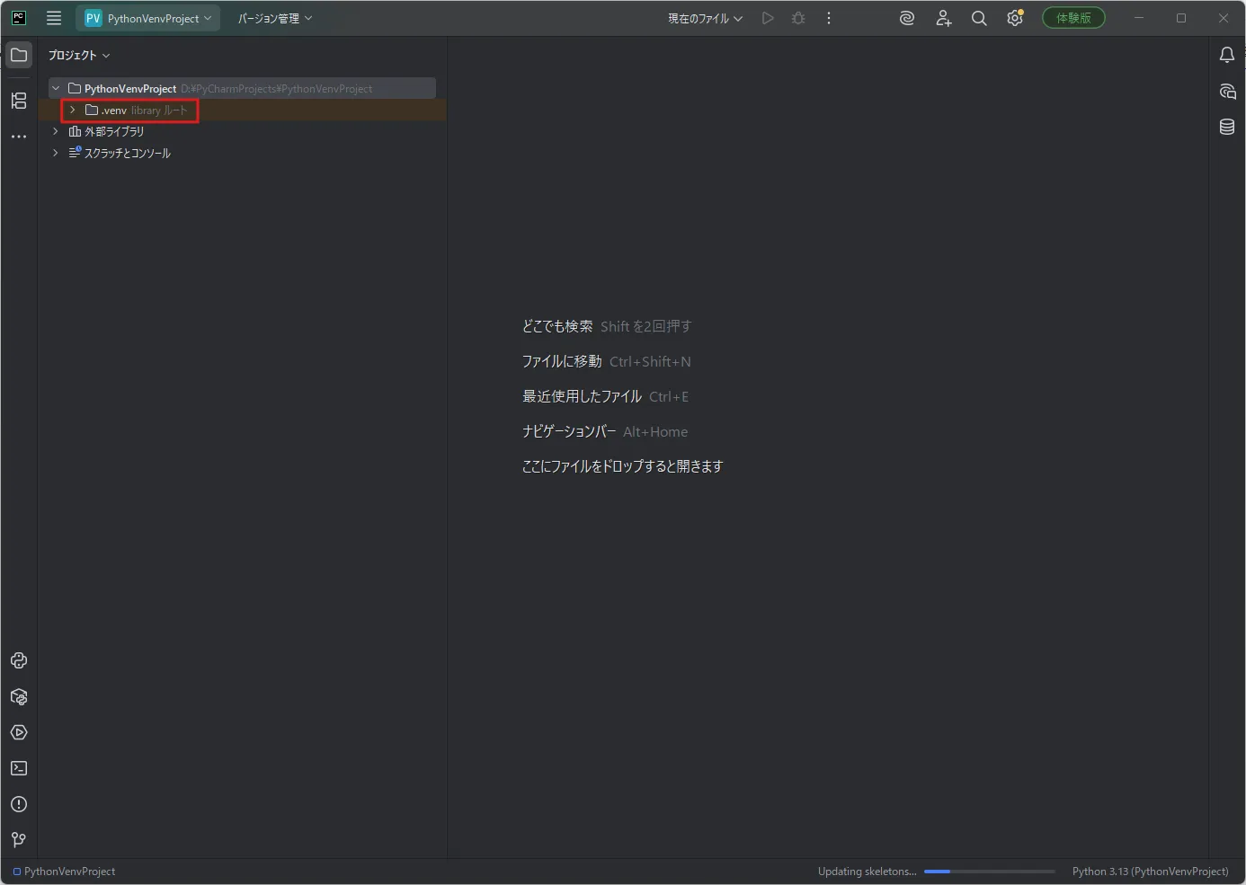Viewport: 1246px width, 885px height.
Task: Maximize the PyCharm window
Action: [1181, 18]
